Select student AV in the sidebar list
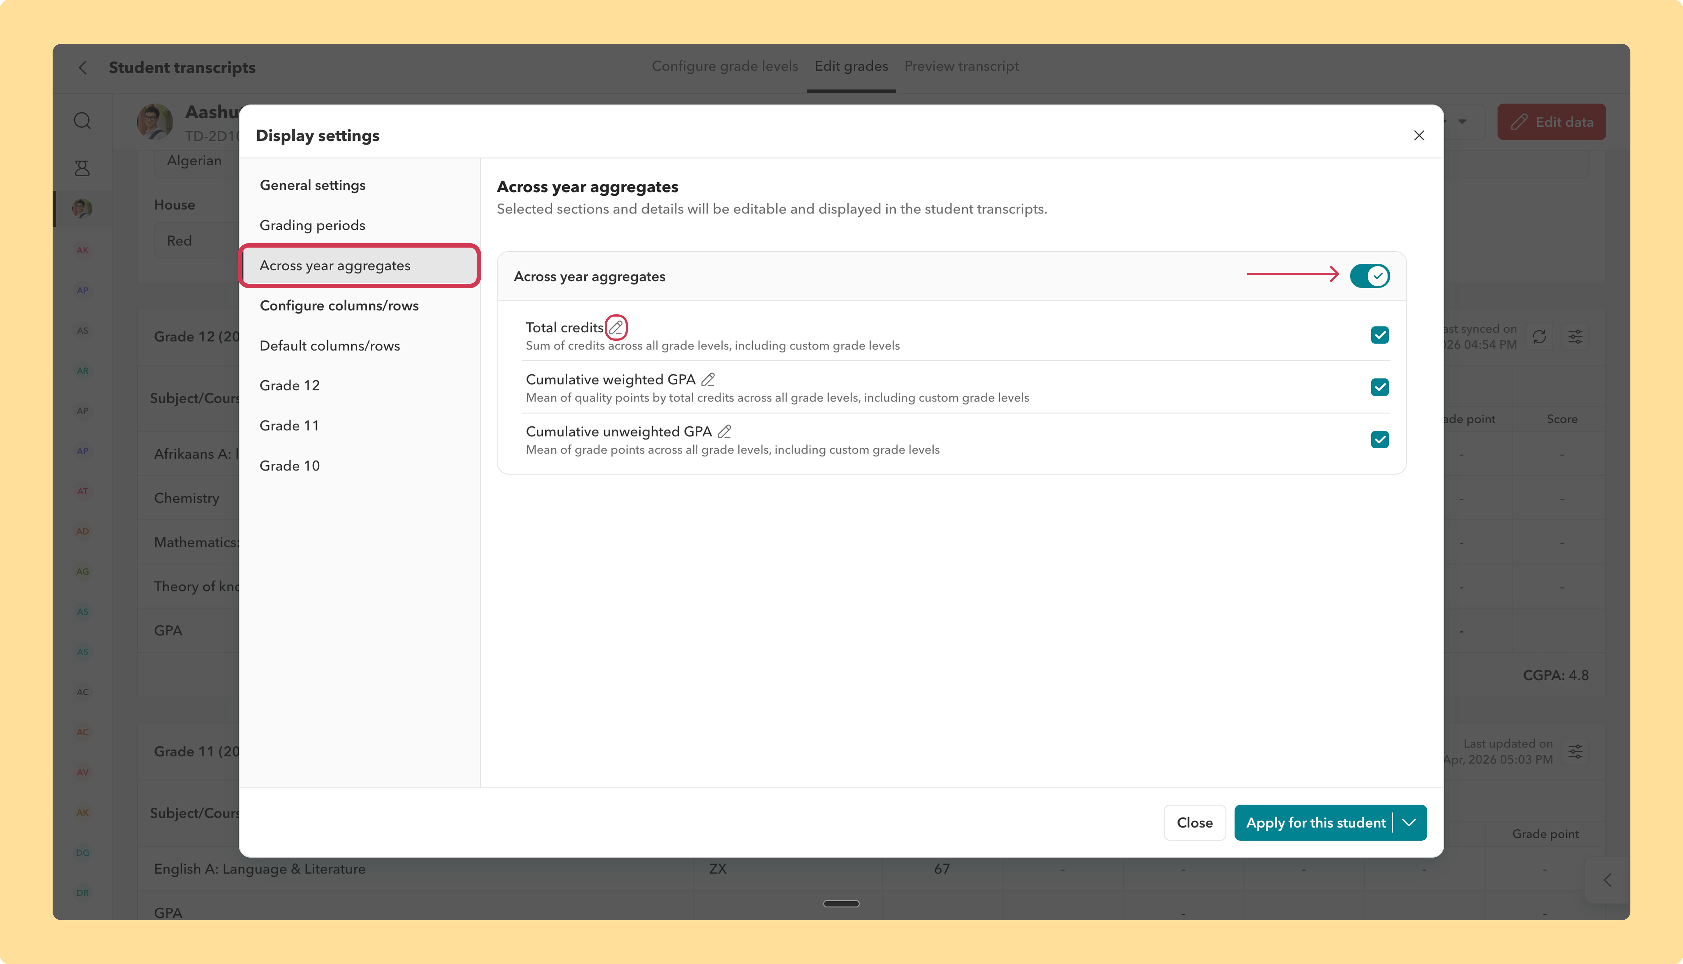The width and height of the screenshot is (1683, 964). [82, 773]
